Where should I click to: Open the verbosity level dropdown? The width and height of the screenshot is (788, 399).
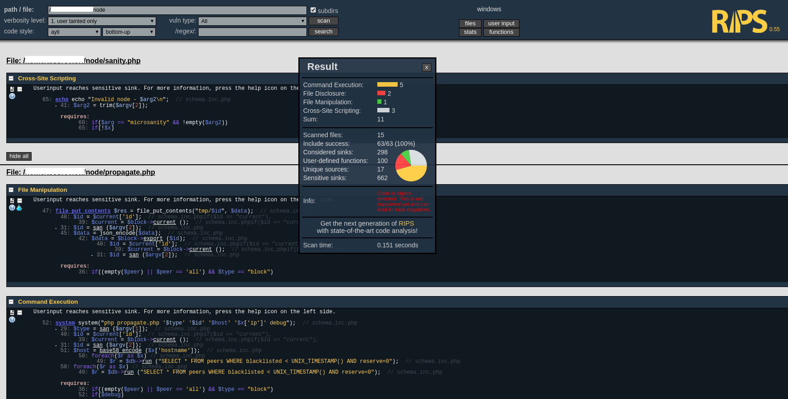coord(102,21)
